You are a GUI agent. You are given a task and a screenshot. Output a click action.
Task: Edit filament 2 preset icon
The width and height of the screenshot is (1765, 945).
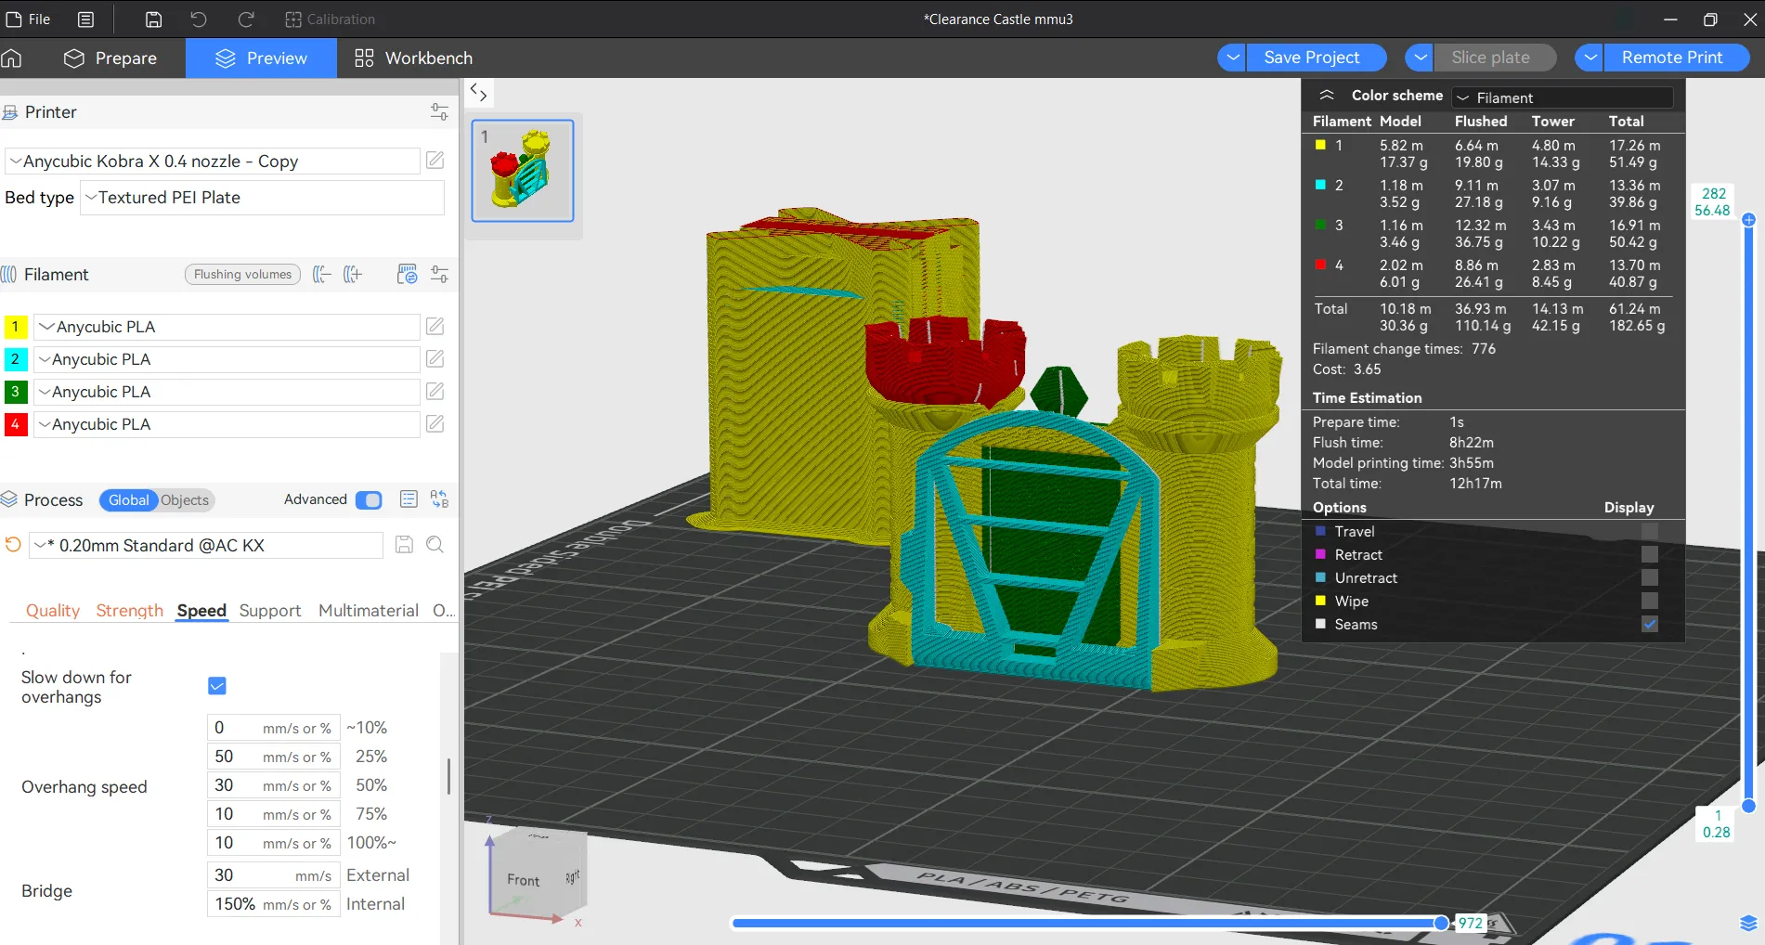[435, 358]
